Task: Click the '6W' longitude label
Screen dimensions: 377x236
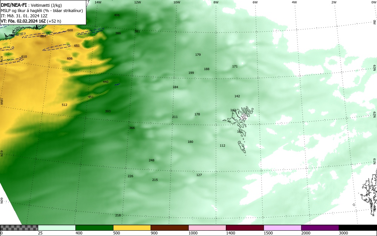Action: tap(255, 2)
